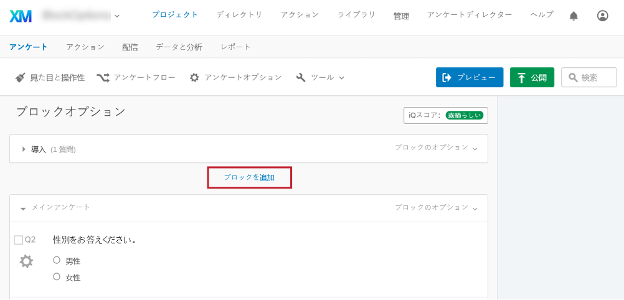Switch to the レポート tab
624x300 pixels.
pos(235,47)
